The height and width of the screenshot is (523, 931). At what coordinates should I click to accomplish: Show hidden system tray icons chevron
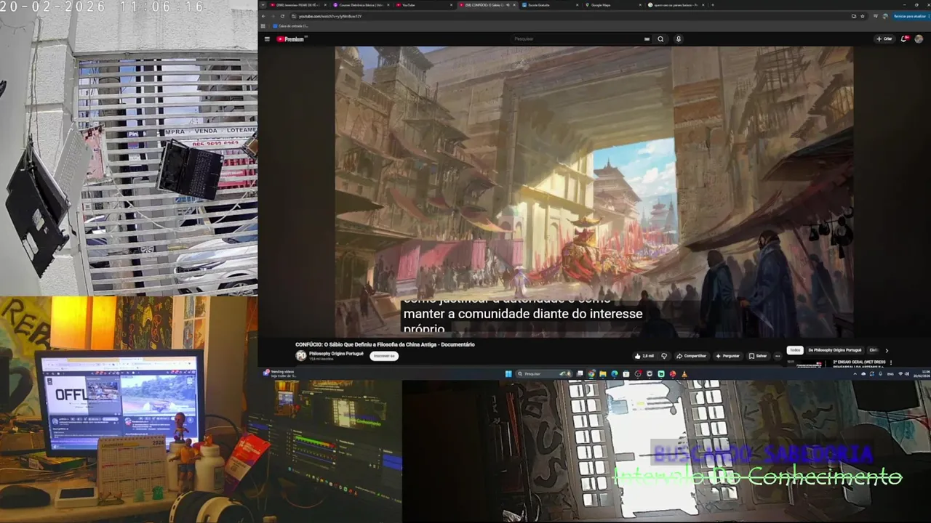(x=855, y=373)
